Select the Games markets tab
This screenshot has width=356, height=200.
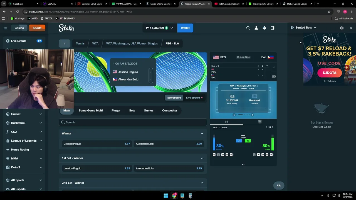(x=149, y=111)
